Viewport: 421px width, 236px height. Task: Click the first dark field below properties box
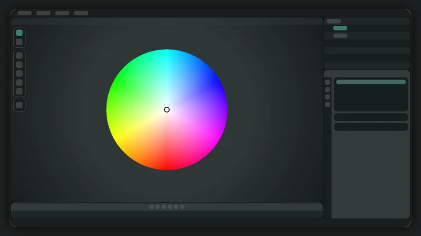(x=371, y=117)
